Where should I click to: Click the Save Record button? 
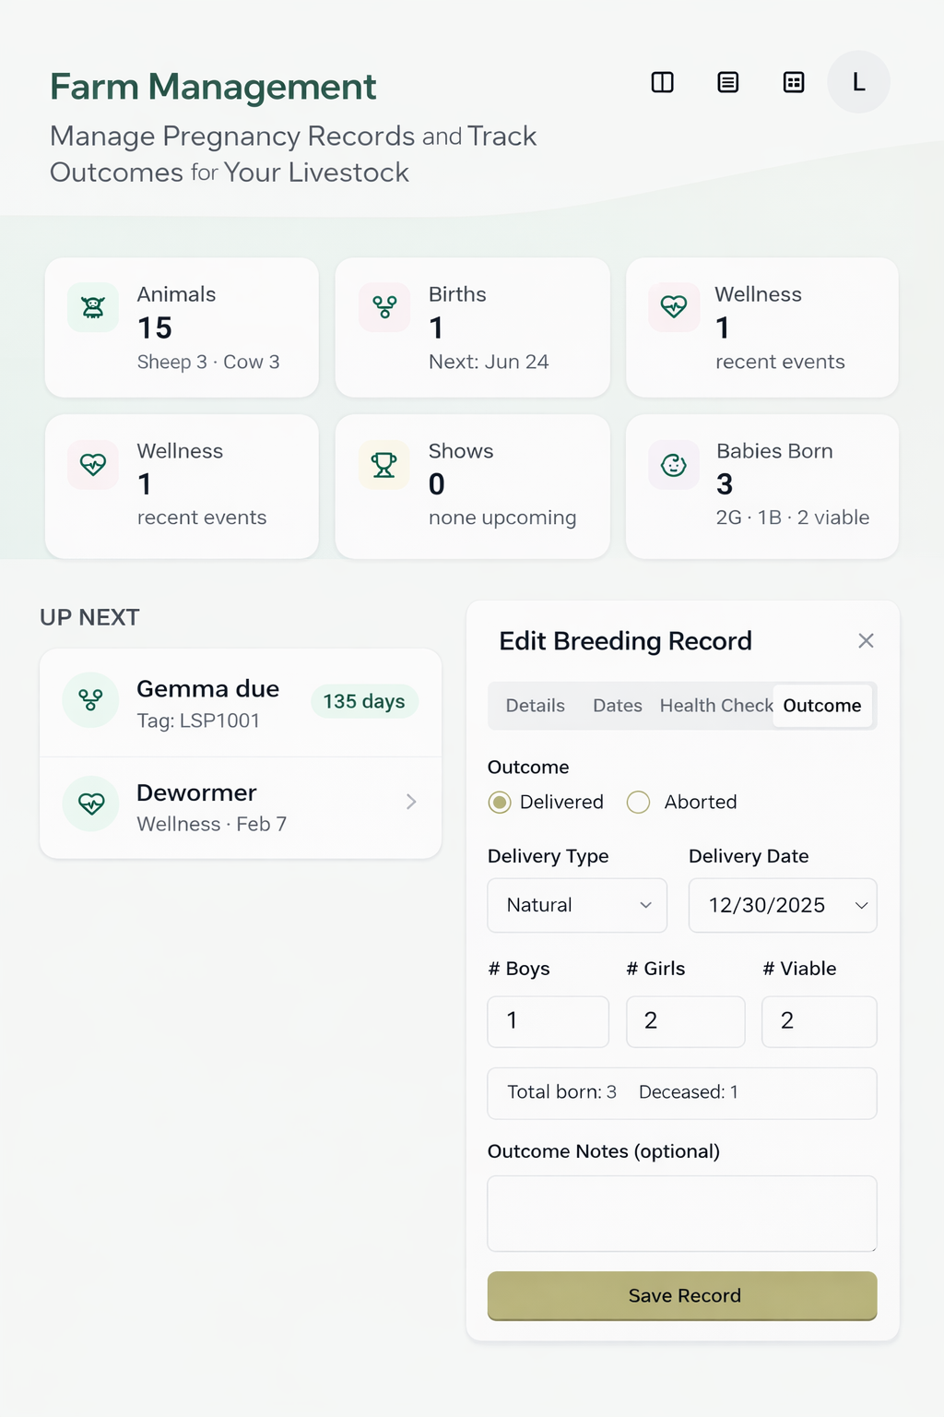[682, 1295]
